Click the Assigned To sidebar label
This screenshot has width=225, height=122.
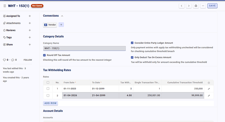(13, 16)
